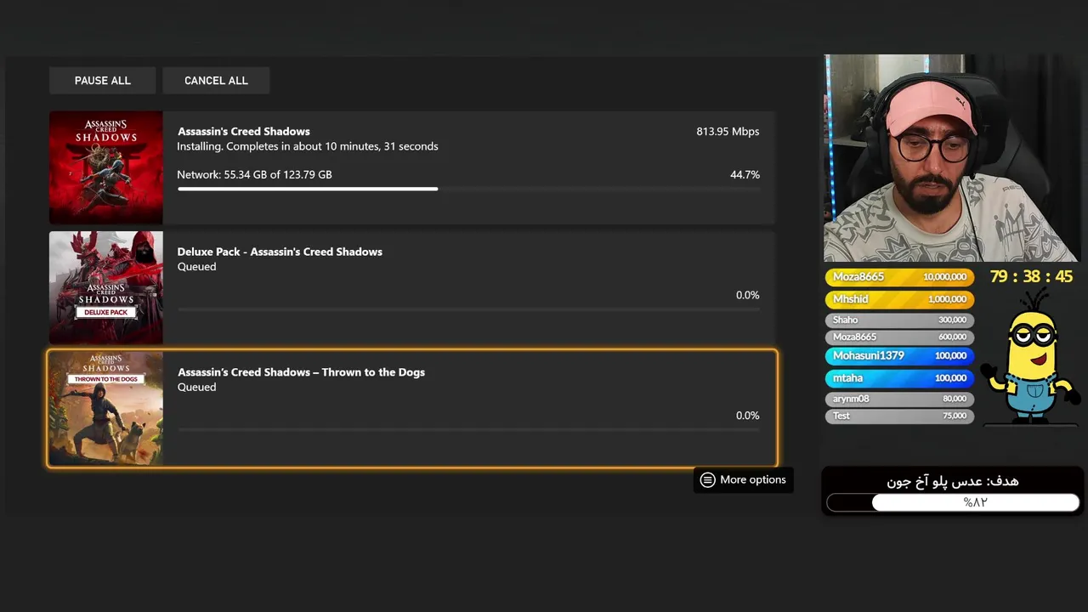Click Thrown to the Dogs progress bar

(x=468, y=430)
